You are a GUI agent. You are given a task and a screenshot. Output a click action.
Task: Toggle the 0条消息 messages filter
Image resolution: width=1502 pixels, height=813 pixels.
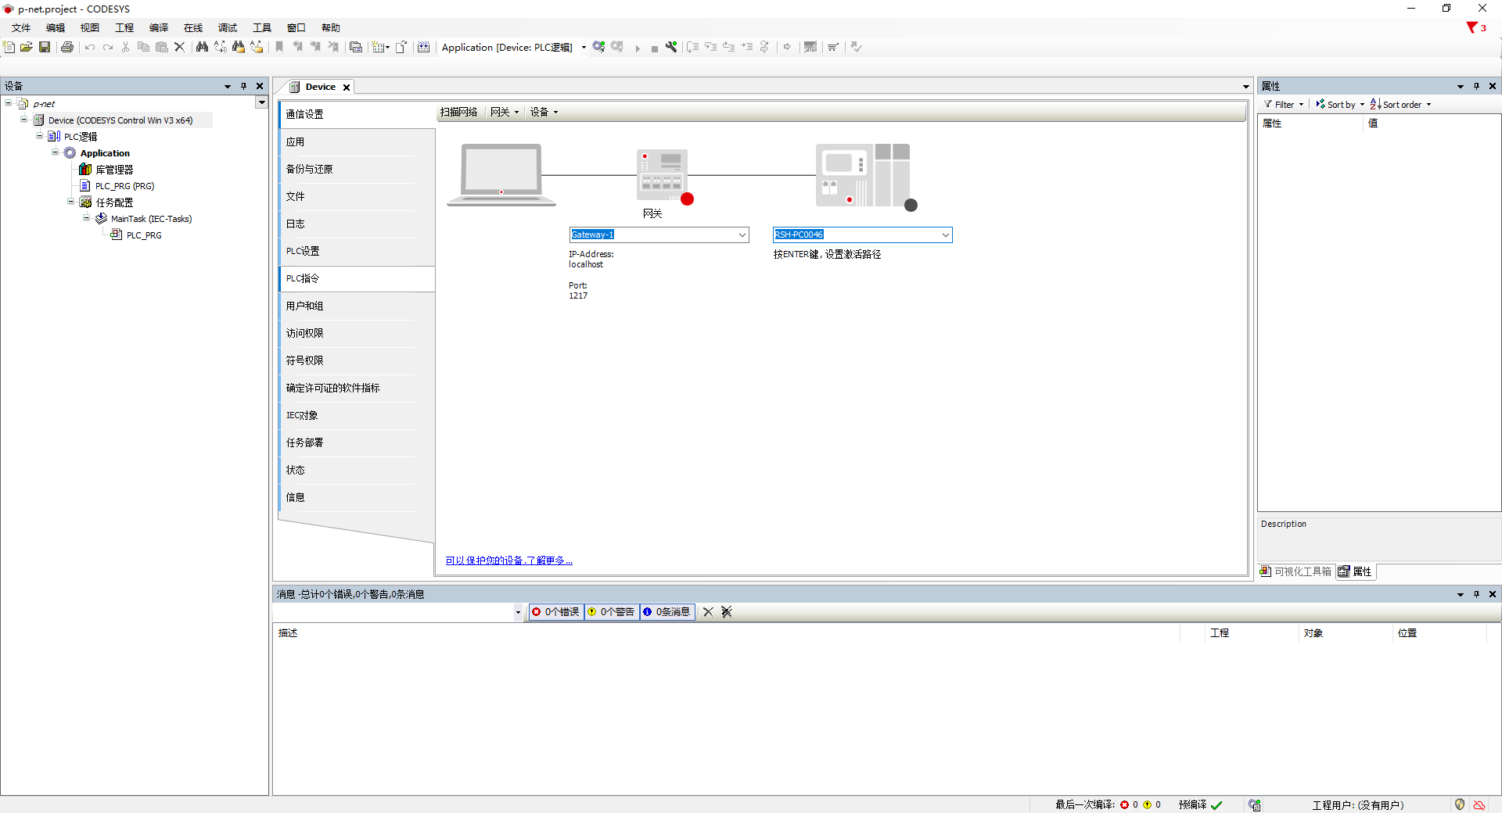coord(667,612)
